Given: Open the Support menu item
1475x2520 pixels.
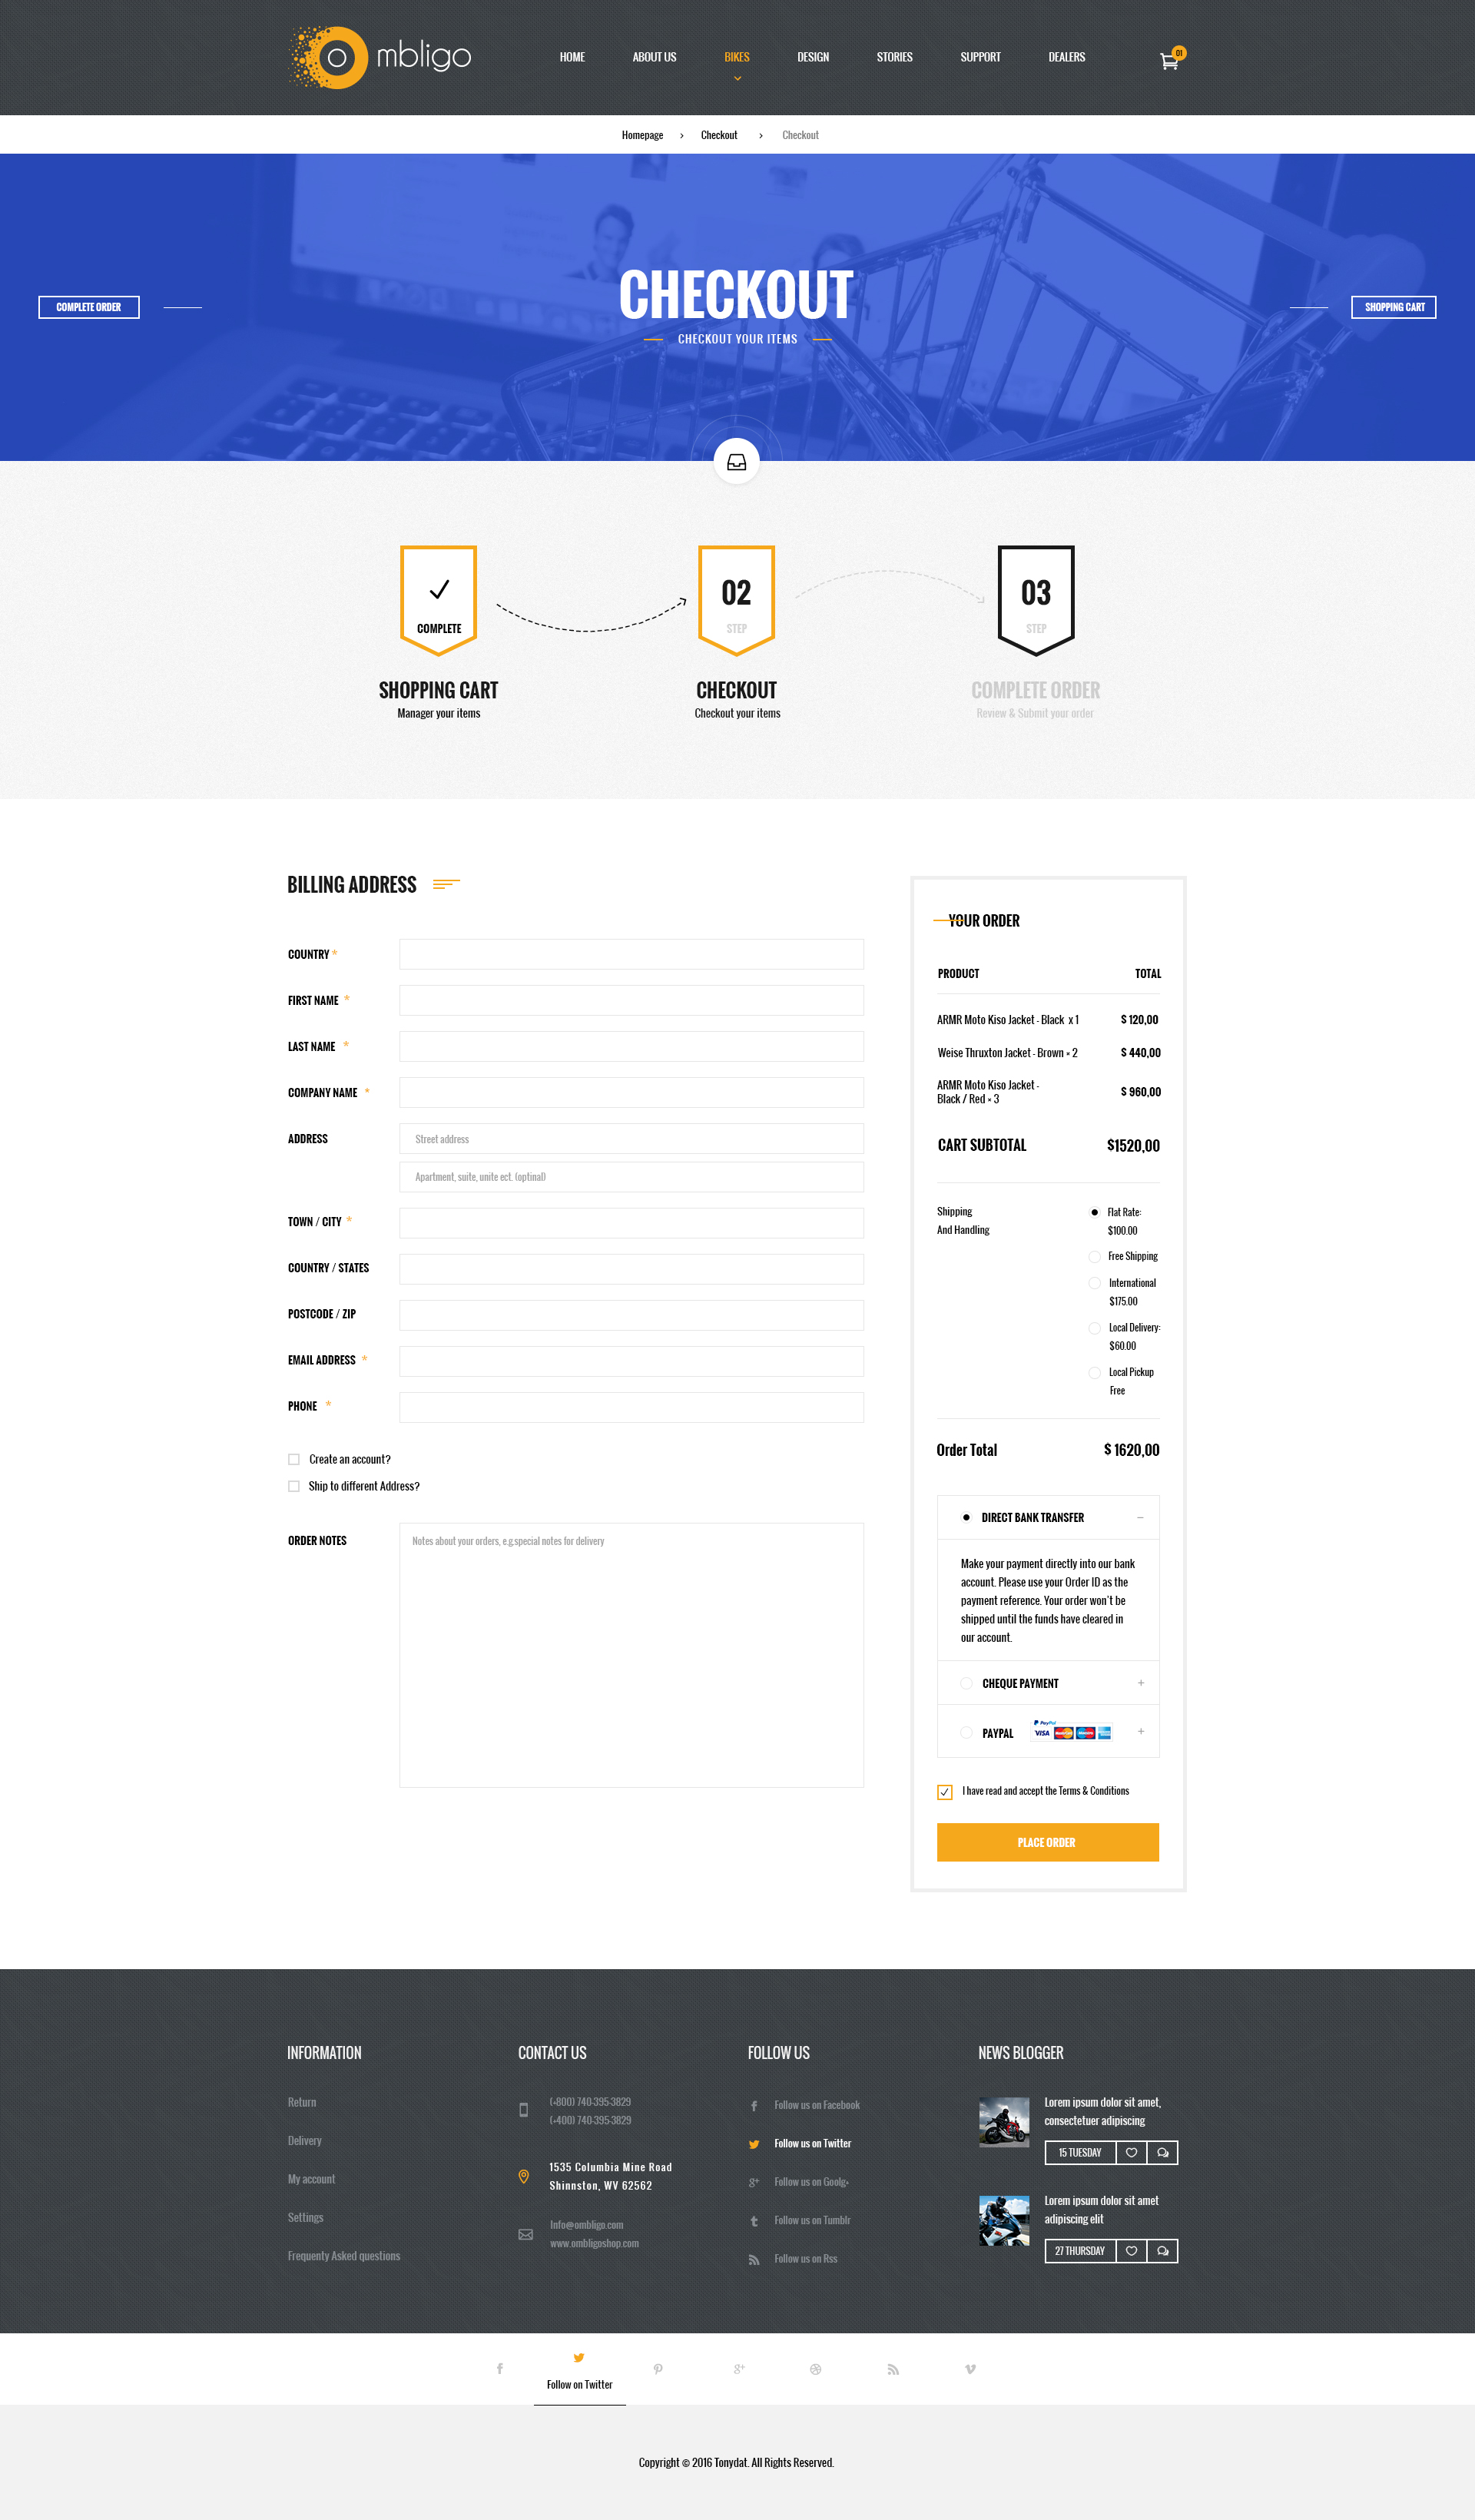Looking at the screenshot, I should (x=980, y=57).
